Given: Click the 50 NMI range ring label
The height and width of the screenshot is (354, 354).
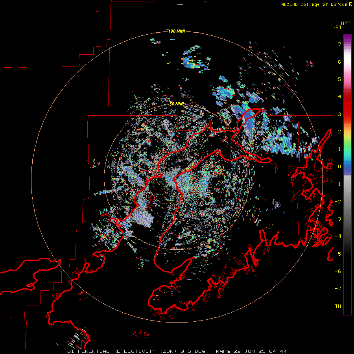Looking at the screenshot, I should point(176,104).
